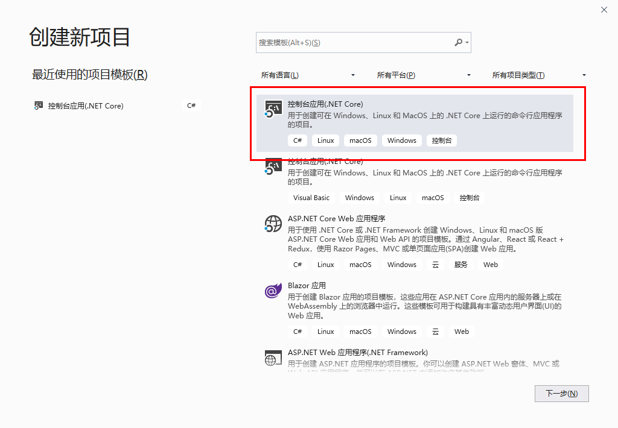Click Linux tag in Visual Basic template row

tap(398, 198)
